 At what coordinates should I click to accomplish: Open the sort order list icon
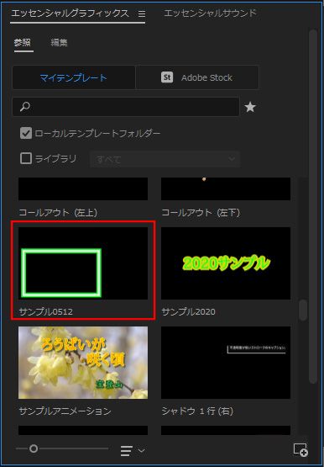tap(127, 451)
